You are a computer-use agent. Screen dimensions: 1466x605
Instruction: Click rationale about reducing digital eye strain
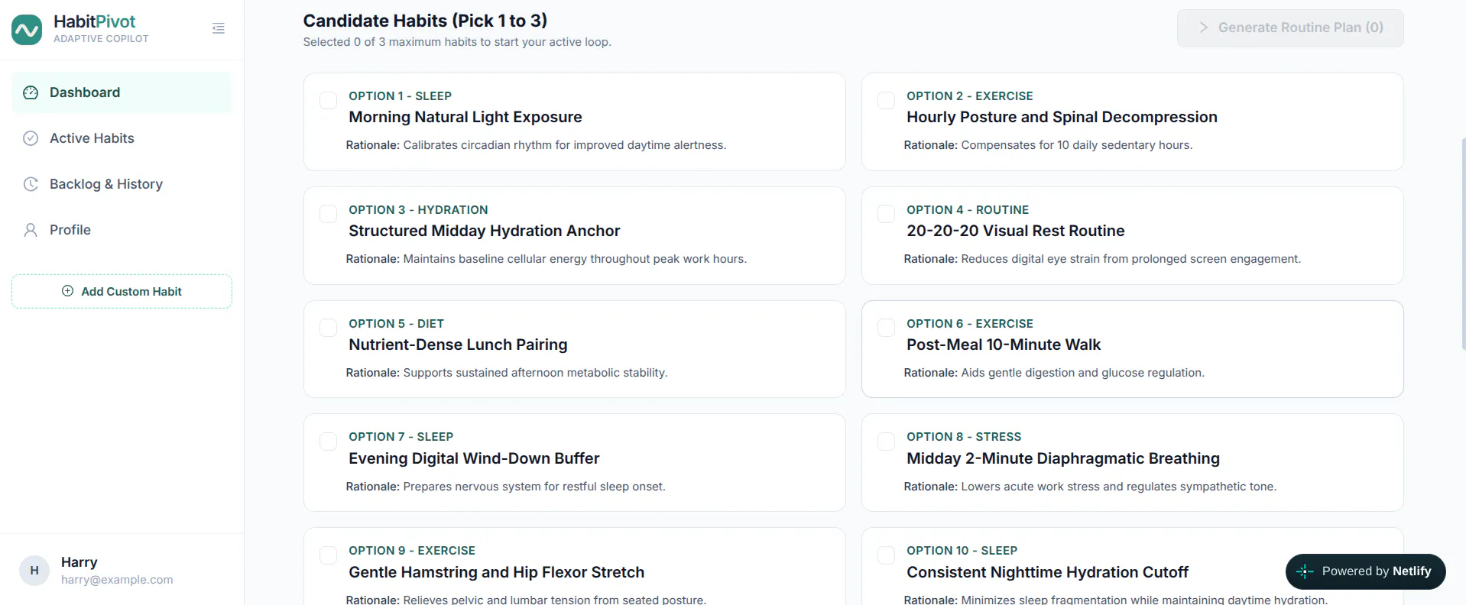[1102, 259]
